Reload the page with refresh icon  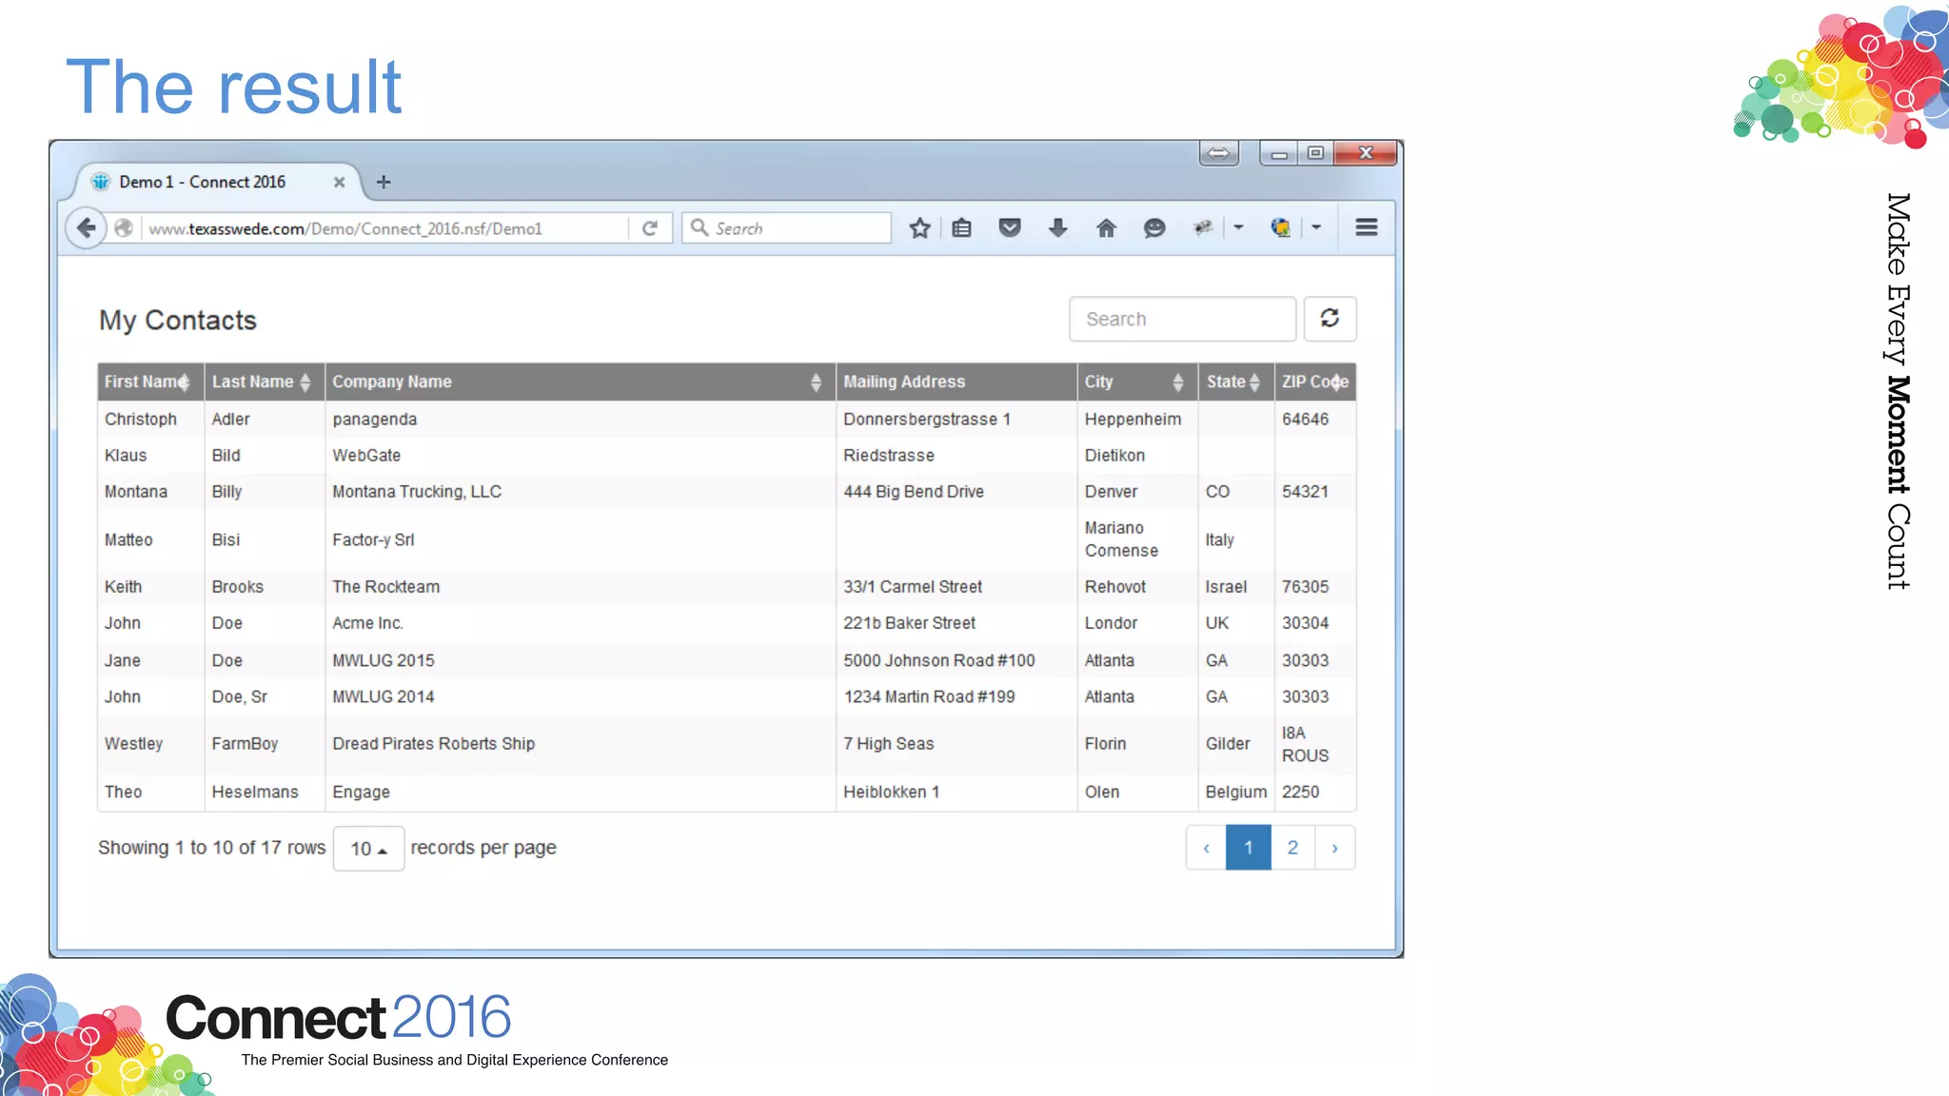click(x=650, y=228)
